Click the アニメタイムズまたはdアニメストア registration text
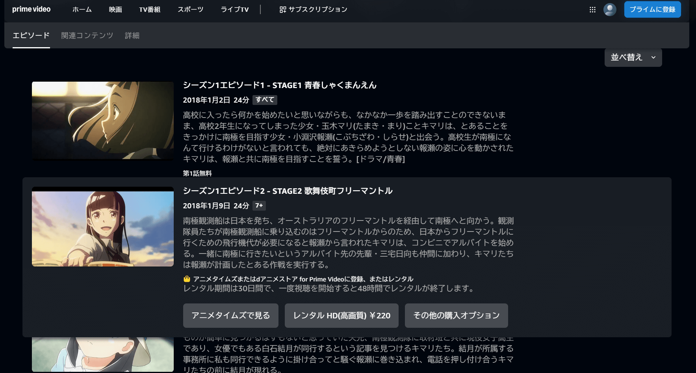This screenshot has height=373, width=696. [x=303, y=279]
